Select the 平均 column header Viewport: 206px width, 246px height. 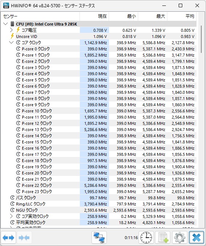pos(182,16)
